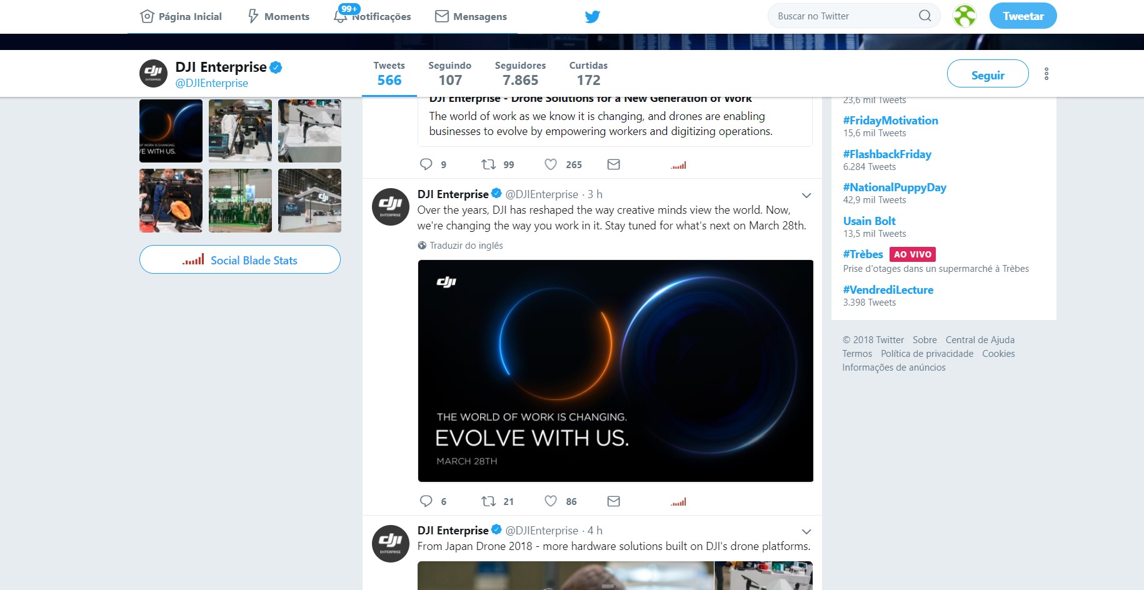
Task: Open the orange object drone media thumbnail
Action: [x=171, y=201]
